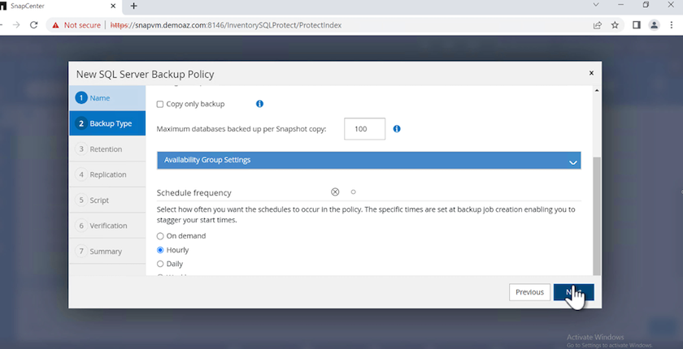Select the Daily schedule frequency

(160, 264)
